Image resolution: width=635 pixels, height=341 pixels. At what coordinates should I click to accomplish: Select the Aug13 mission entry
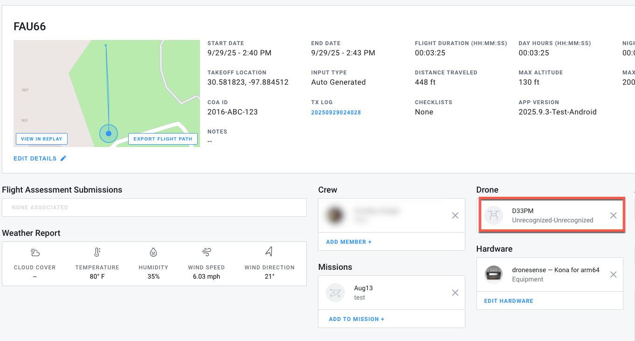392,293
